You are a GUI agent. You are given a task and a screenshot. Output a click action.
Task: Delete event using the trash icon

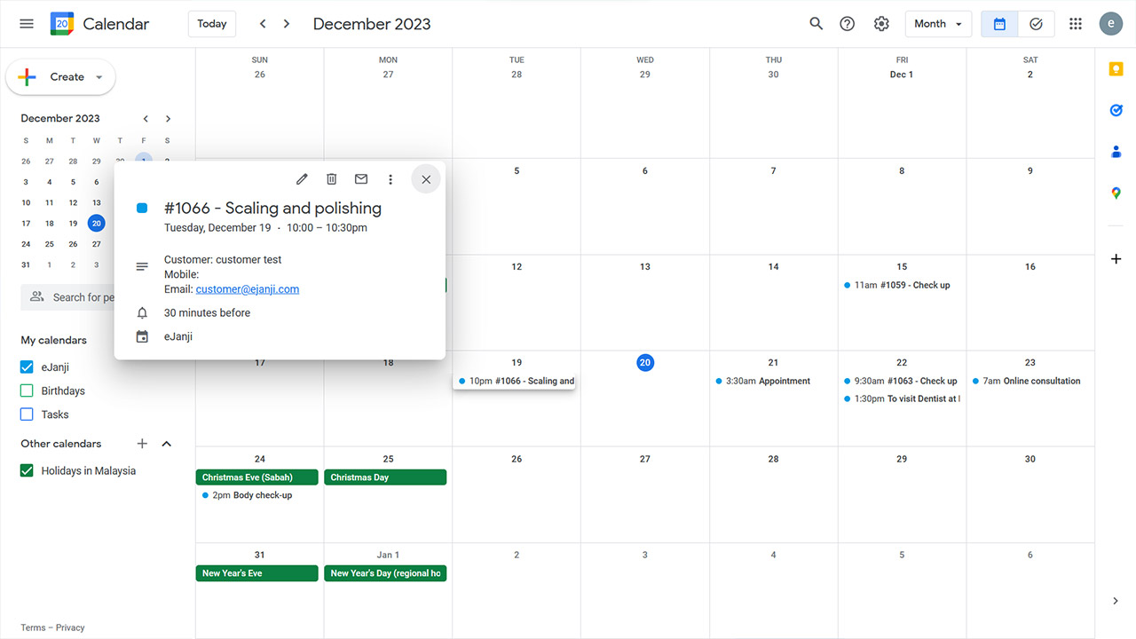pyautogui.click(x=331, y=179)
